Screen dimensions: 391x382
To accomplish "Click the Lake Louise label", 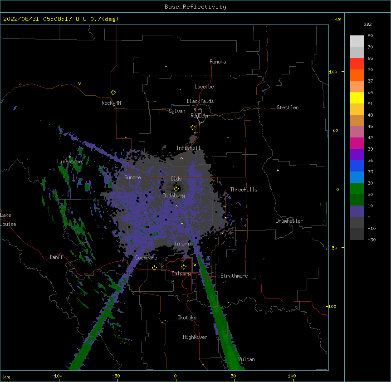I will [x=8, y=220].
